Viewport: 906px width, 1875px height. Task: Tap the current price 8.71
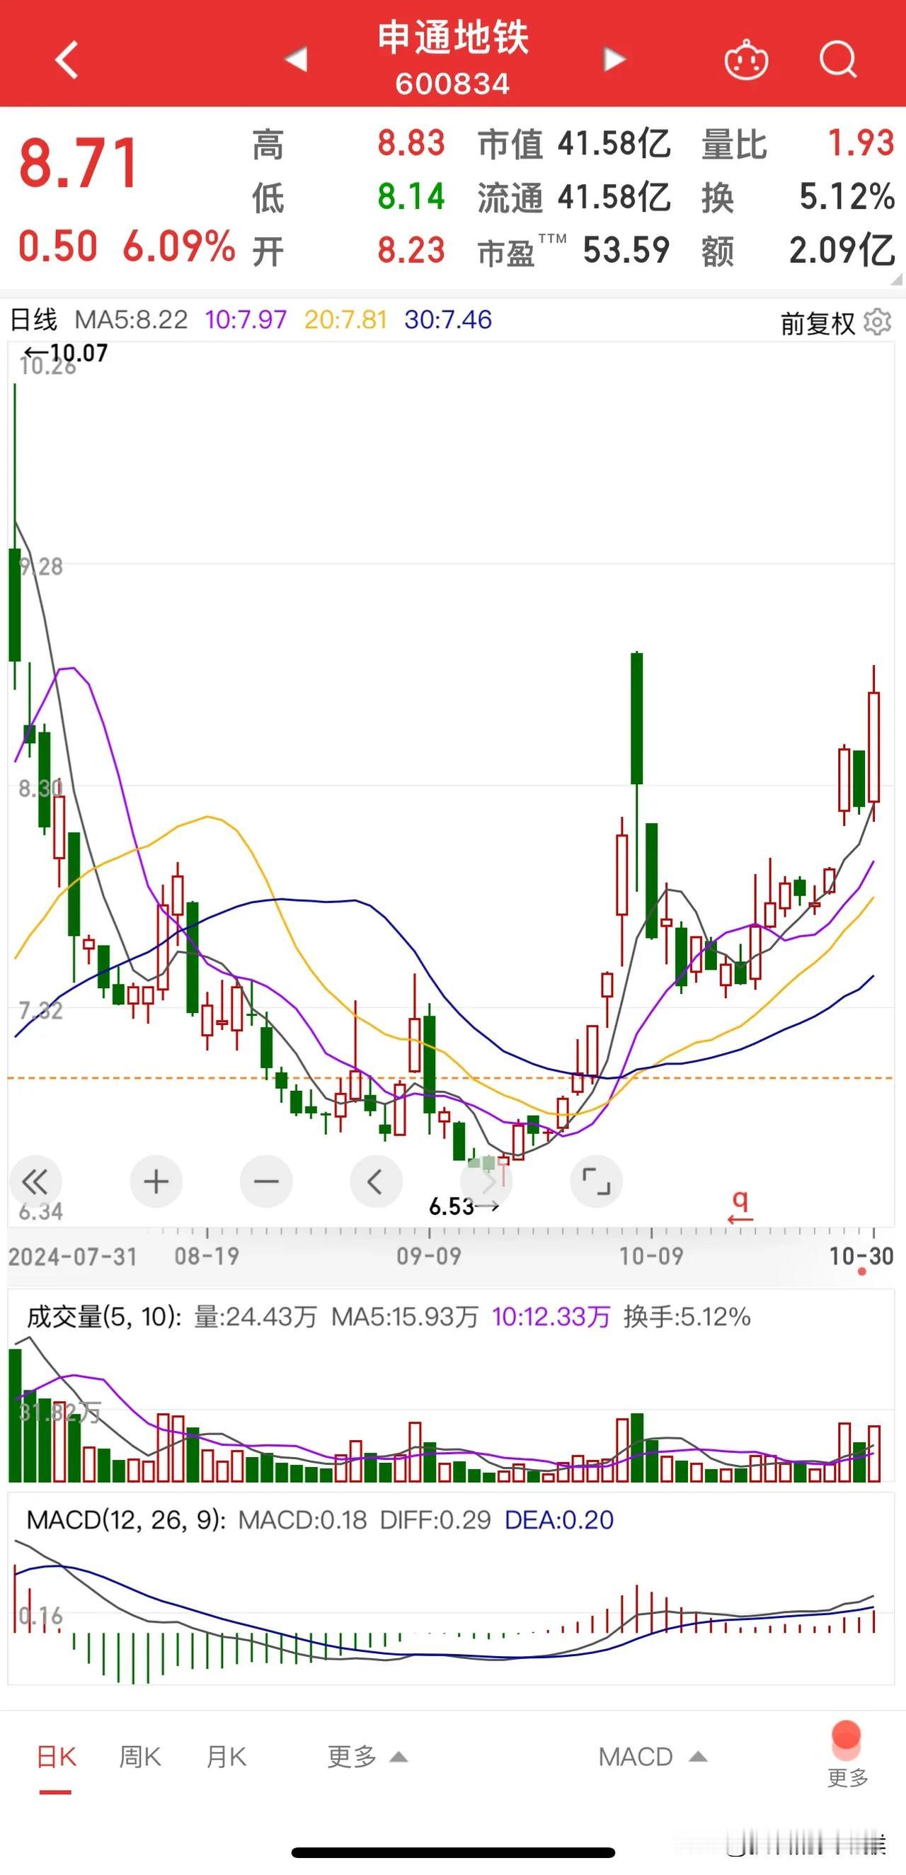79,163
